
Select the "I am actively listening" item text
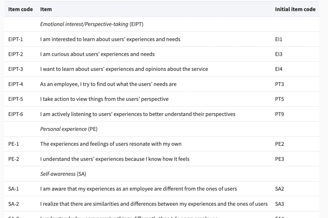point(137,114)
